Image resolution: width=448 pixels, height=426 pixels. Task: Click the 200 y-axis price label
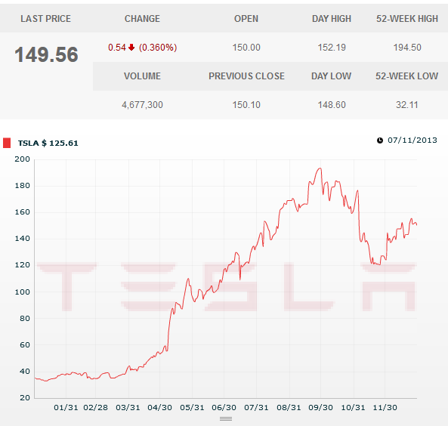coord(22,159)
